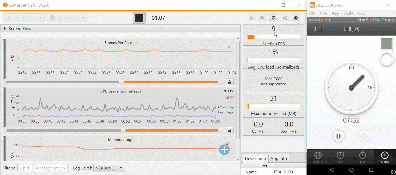Open the info 'i' button in phone app
The image size is (396, 175).
point(315,29)
